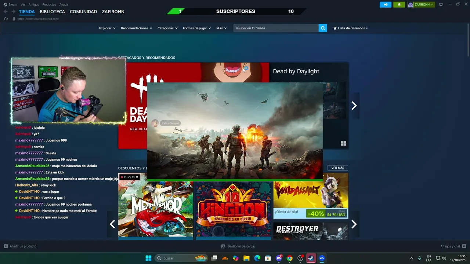This screenshot has width=470, height=264.
Task: Open the Ver menu
Action: point(23,4)
